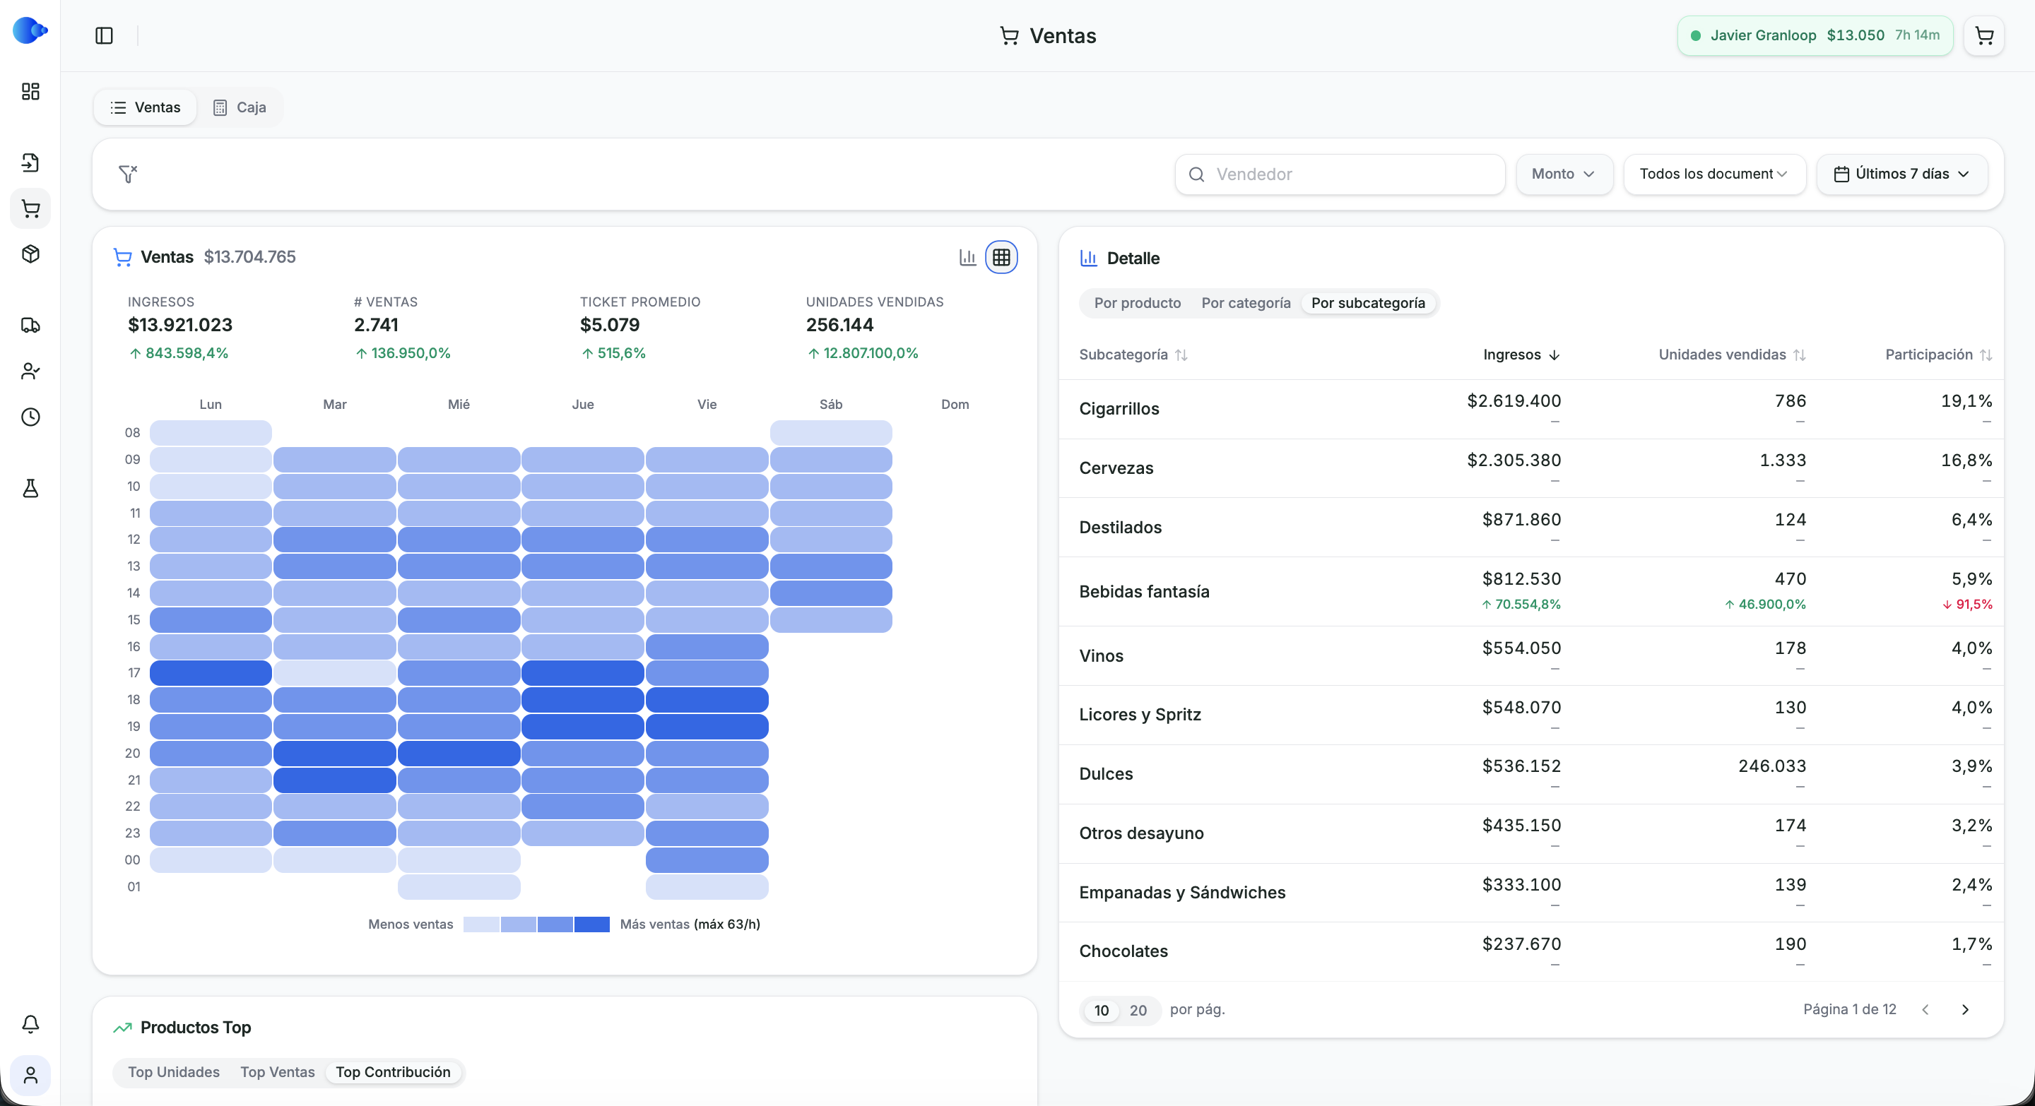Set 20 rows per page
Image resolution: width=2035 pixels, height=1106 pixels.
coord(1138,1011)
